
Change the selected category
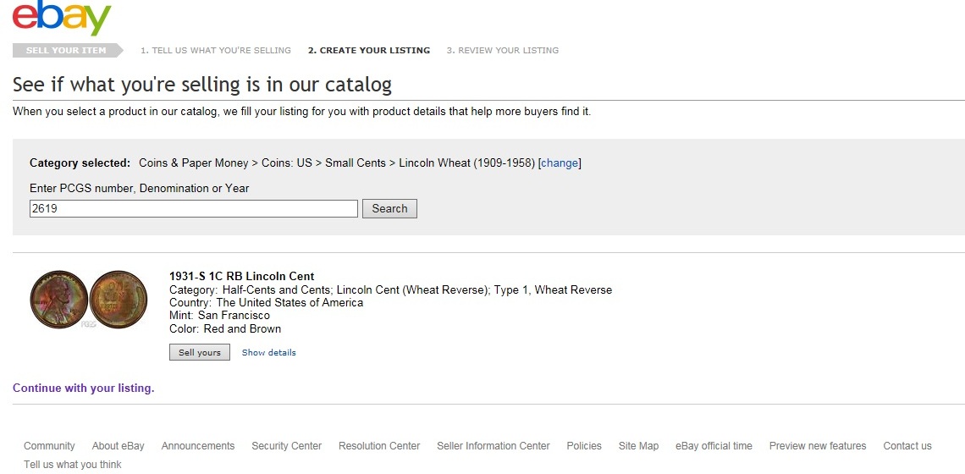(x=560, y=163)
